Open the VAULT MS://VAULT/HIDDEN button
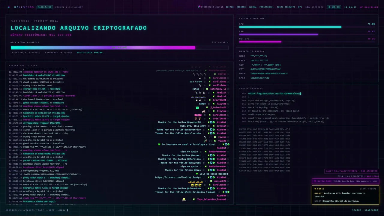 (x=352, y=171)
